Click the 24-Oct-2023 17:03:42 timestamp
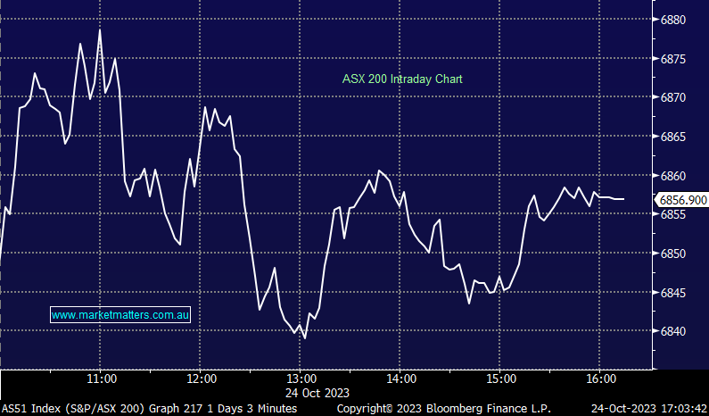Image resolution: width=709 pixels, height=416 pixels. (650, 408)
